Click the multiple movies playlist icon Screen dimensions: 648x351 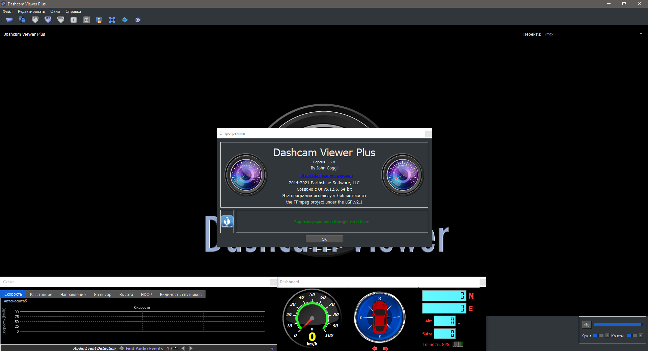pyautogui.click(x=22, y=20)
